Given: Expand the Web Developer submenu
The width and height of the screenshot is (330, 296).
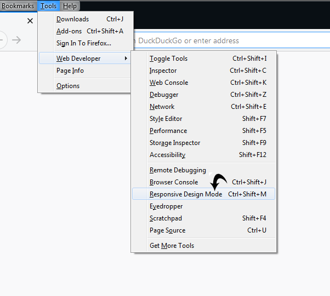Looking at the screenshot, I should 85,59.
